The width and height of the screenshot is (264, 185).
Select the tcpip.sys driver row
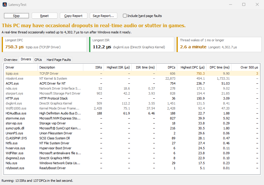[x=132, y=73]
